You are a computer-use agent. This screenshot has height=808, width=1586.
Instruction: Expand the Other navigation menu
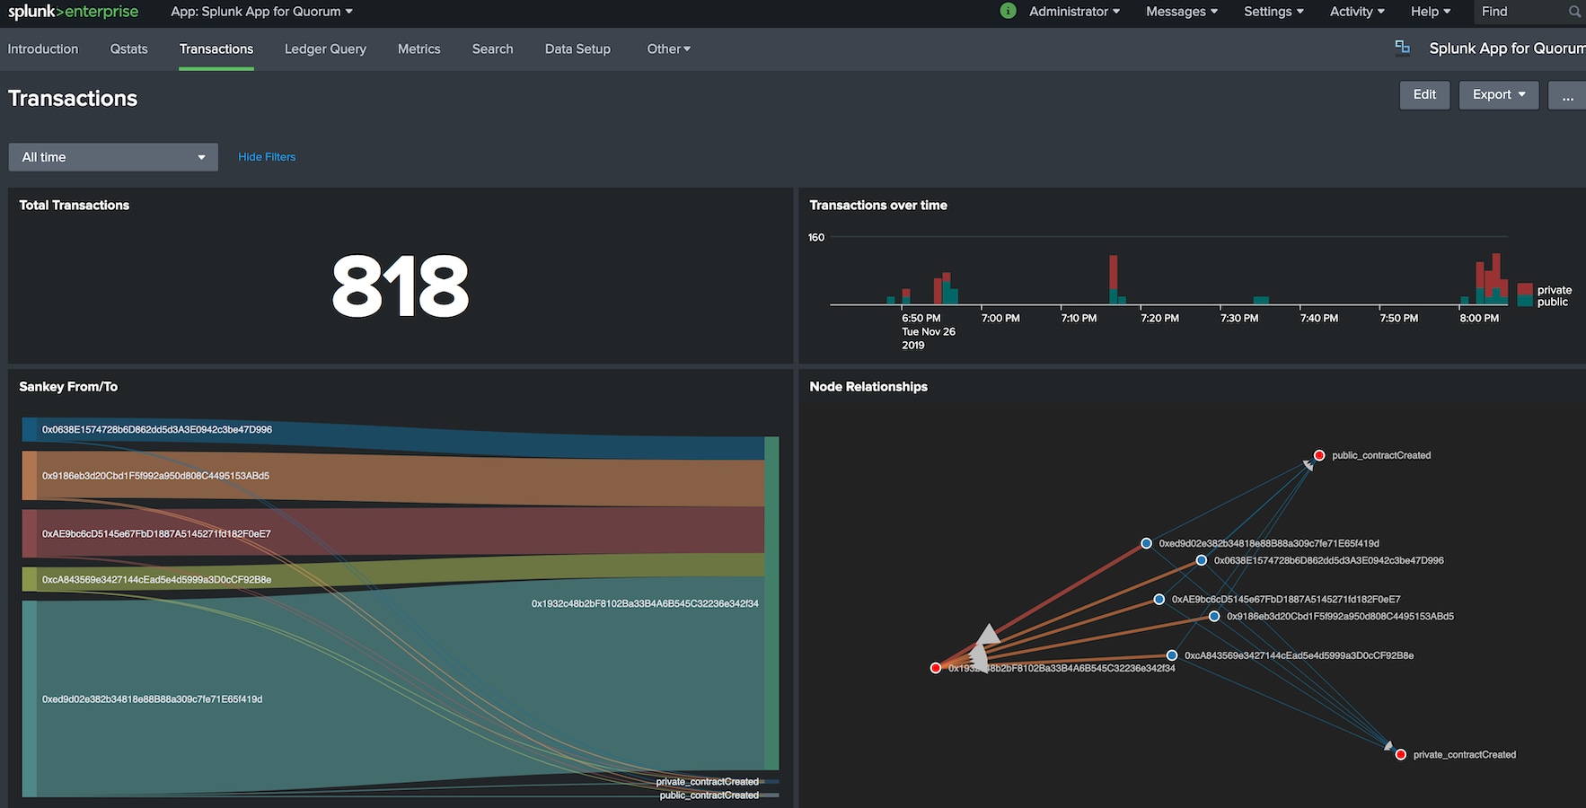tap(669, 49)
